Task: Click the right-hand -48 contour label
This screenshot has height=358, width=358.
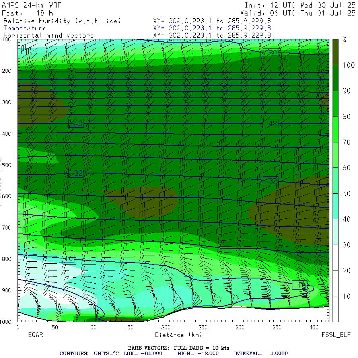Action: pyautogui.click(x=270, y=124)
